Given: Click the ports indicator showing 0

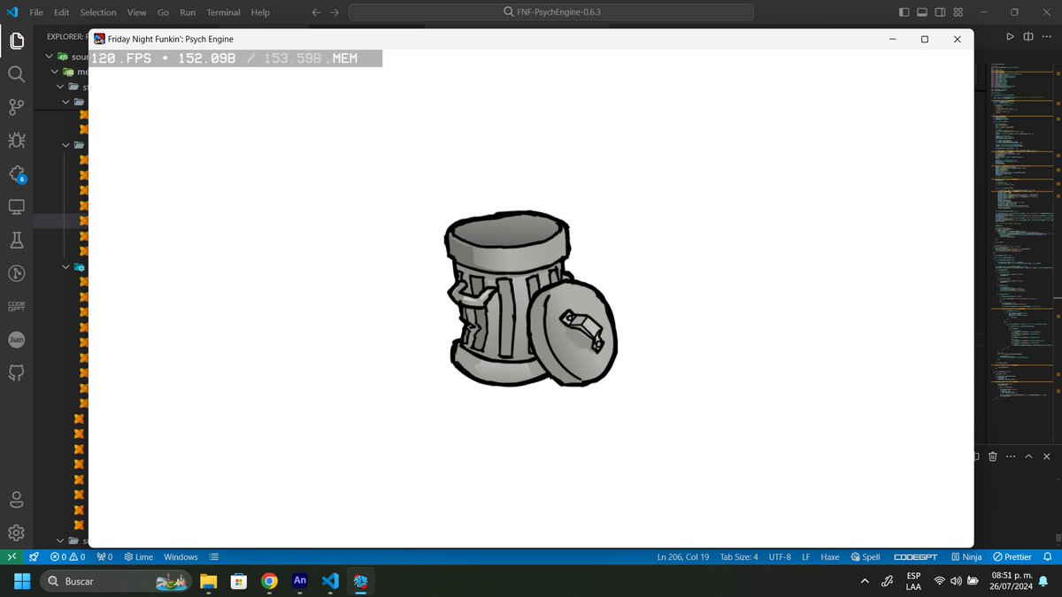Looking at the screenshot, I should 104,557.
